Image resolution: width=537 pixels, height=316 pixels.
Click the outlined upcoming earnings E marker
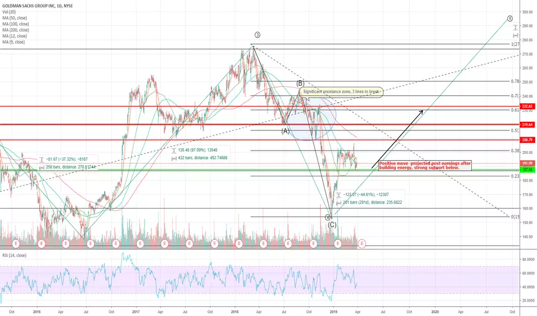[x=362, y=244]
